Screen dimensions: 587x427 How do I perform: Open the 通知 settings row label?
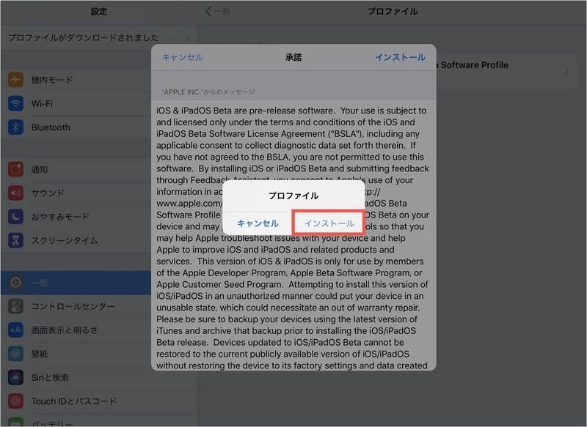pyautogui.click(x=40, y=169)
